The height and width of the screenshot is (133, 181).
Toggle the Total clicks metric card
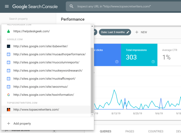106,55
